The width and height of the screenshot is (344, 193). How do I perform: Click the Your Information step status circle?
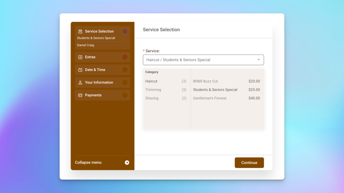[x=125, y=82]
